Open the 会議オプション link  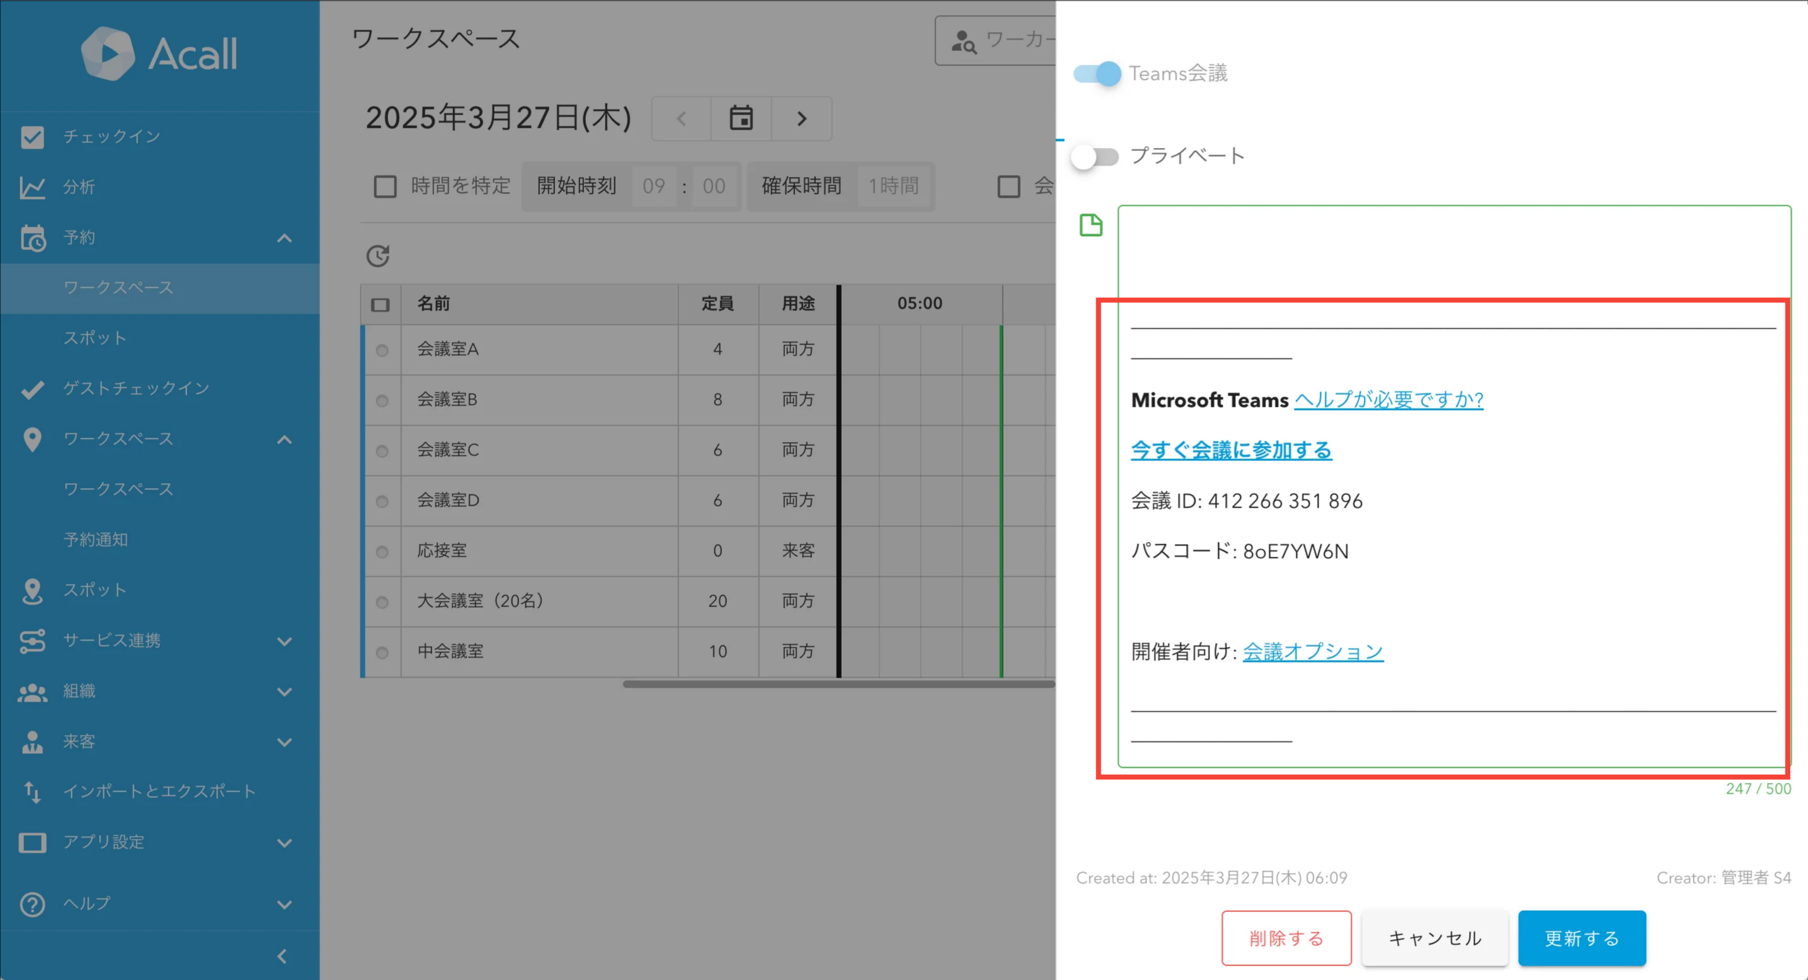(1312, 652)
